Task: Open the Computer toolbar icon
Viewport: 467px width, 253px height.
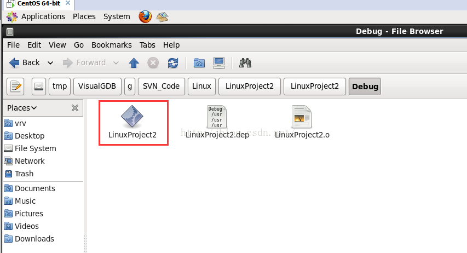Action: pos(219,63)
